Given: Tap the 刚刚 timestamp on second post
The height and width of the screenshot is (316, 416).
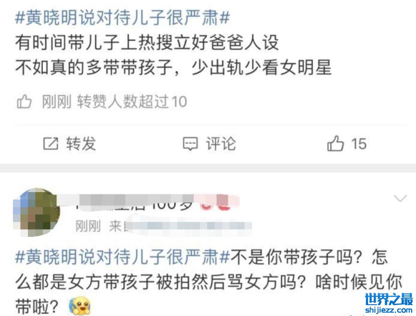Looking at the screenshot, I should (x=88, y=226).
